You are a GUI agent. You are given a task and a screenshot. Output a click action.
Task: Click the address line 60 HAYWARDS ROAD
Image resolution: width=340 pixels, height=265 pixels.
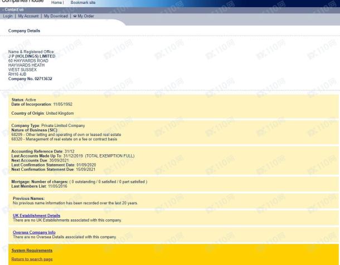coord(28,61)
